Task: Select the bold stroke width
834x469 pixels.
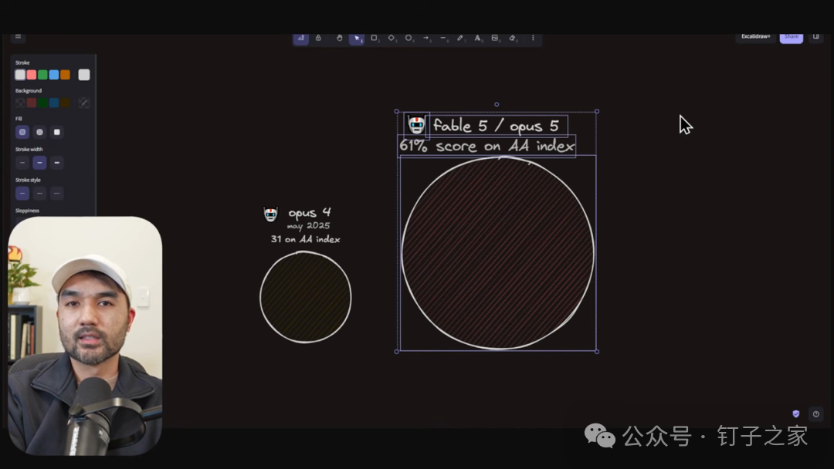Action: 39,163
